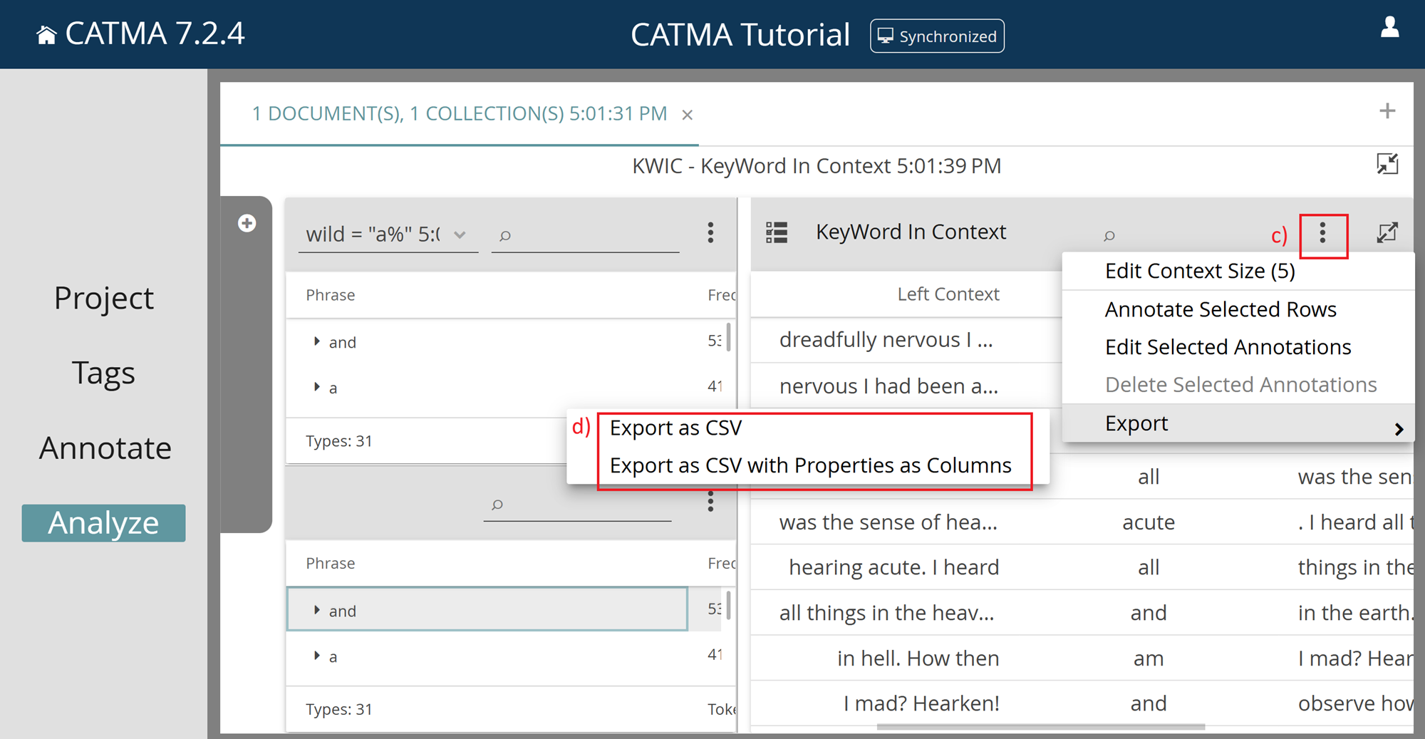The height and width of the screenshot is (739, 1425).
Task: Toggle the annotation list view in KWIC
Action: (x=777, y=232)
